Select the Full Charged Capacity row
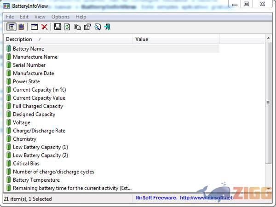276x207 pixels. tap(38, 106)
